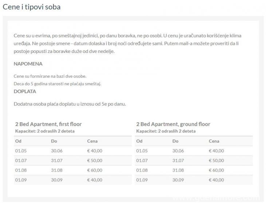Click the '2 Bed Apartment, first floor' title

tap(48, 124)
